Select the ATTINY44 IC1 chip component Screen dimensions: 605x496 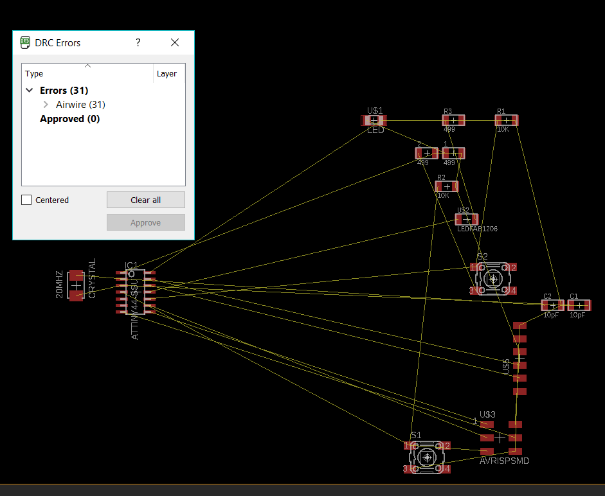pos(136,292)
